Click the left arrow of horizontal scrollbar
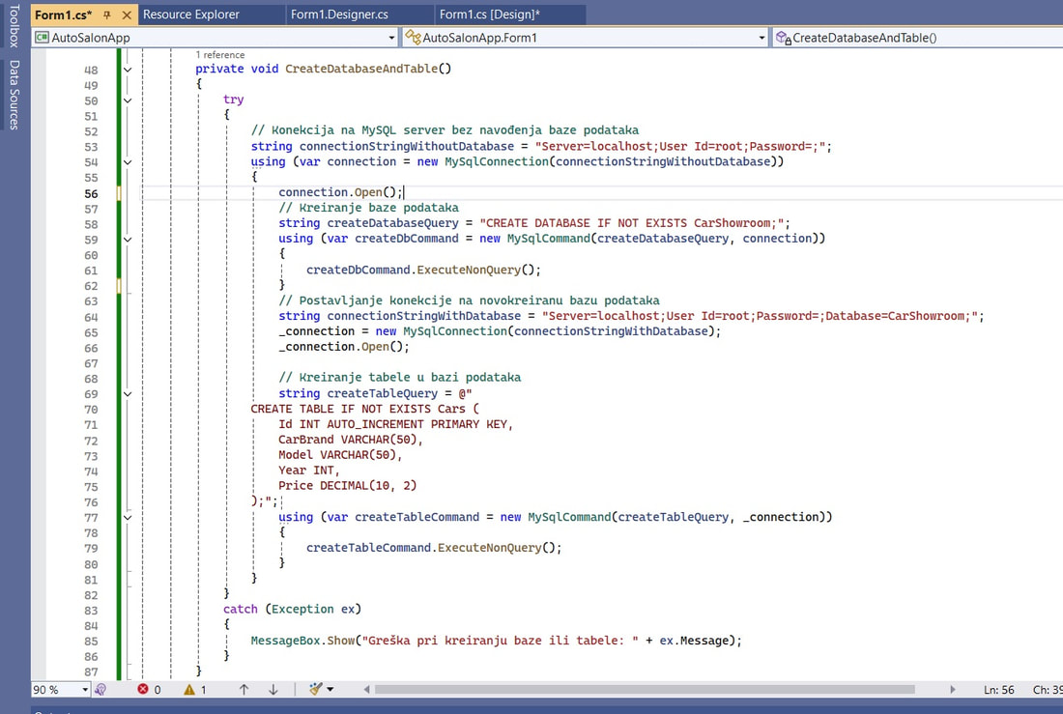The image size is (1063, 714). click(x=367, y=690)
